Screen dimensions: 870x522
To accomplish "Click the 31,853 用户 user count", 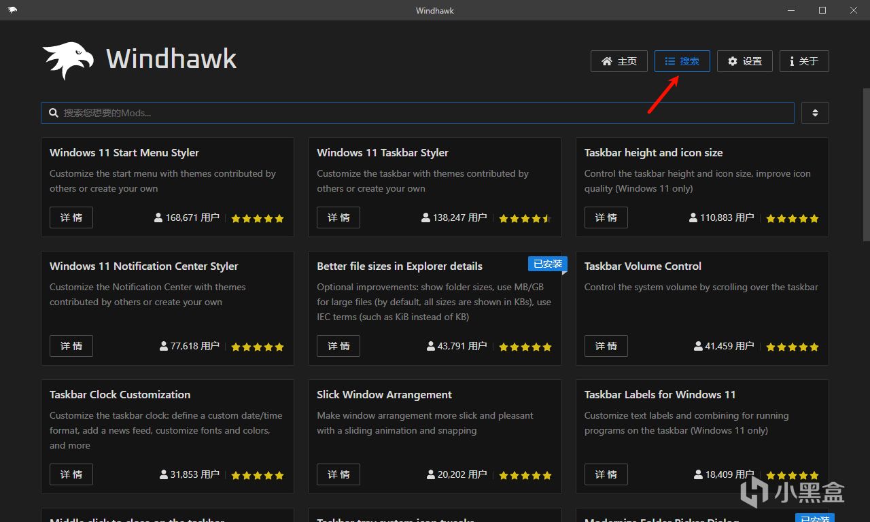I will tap(190, 474).
